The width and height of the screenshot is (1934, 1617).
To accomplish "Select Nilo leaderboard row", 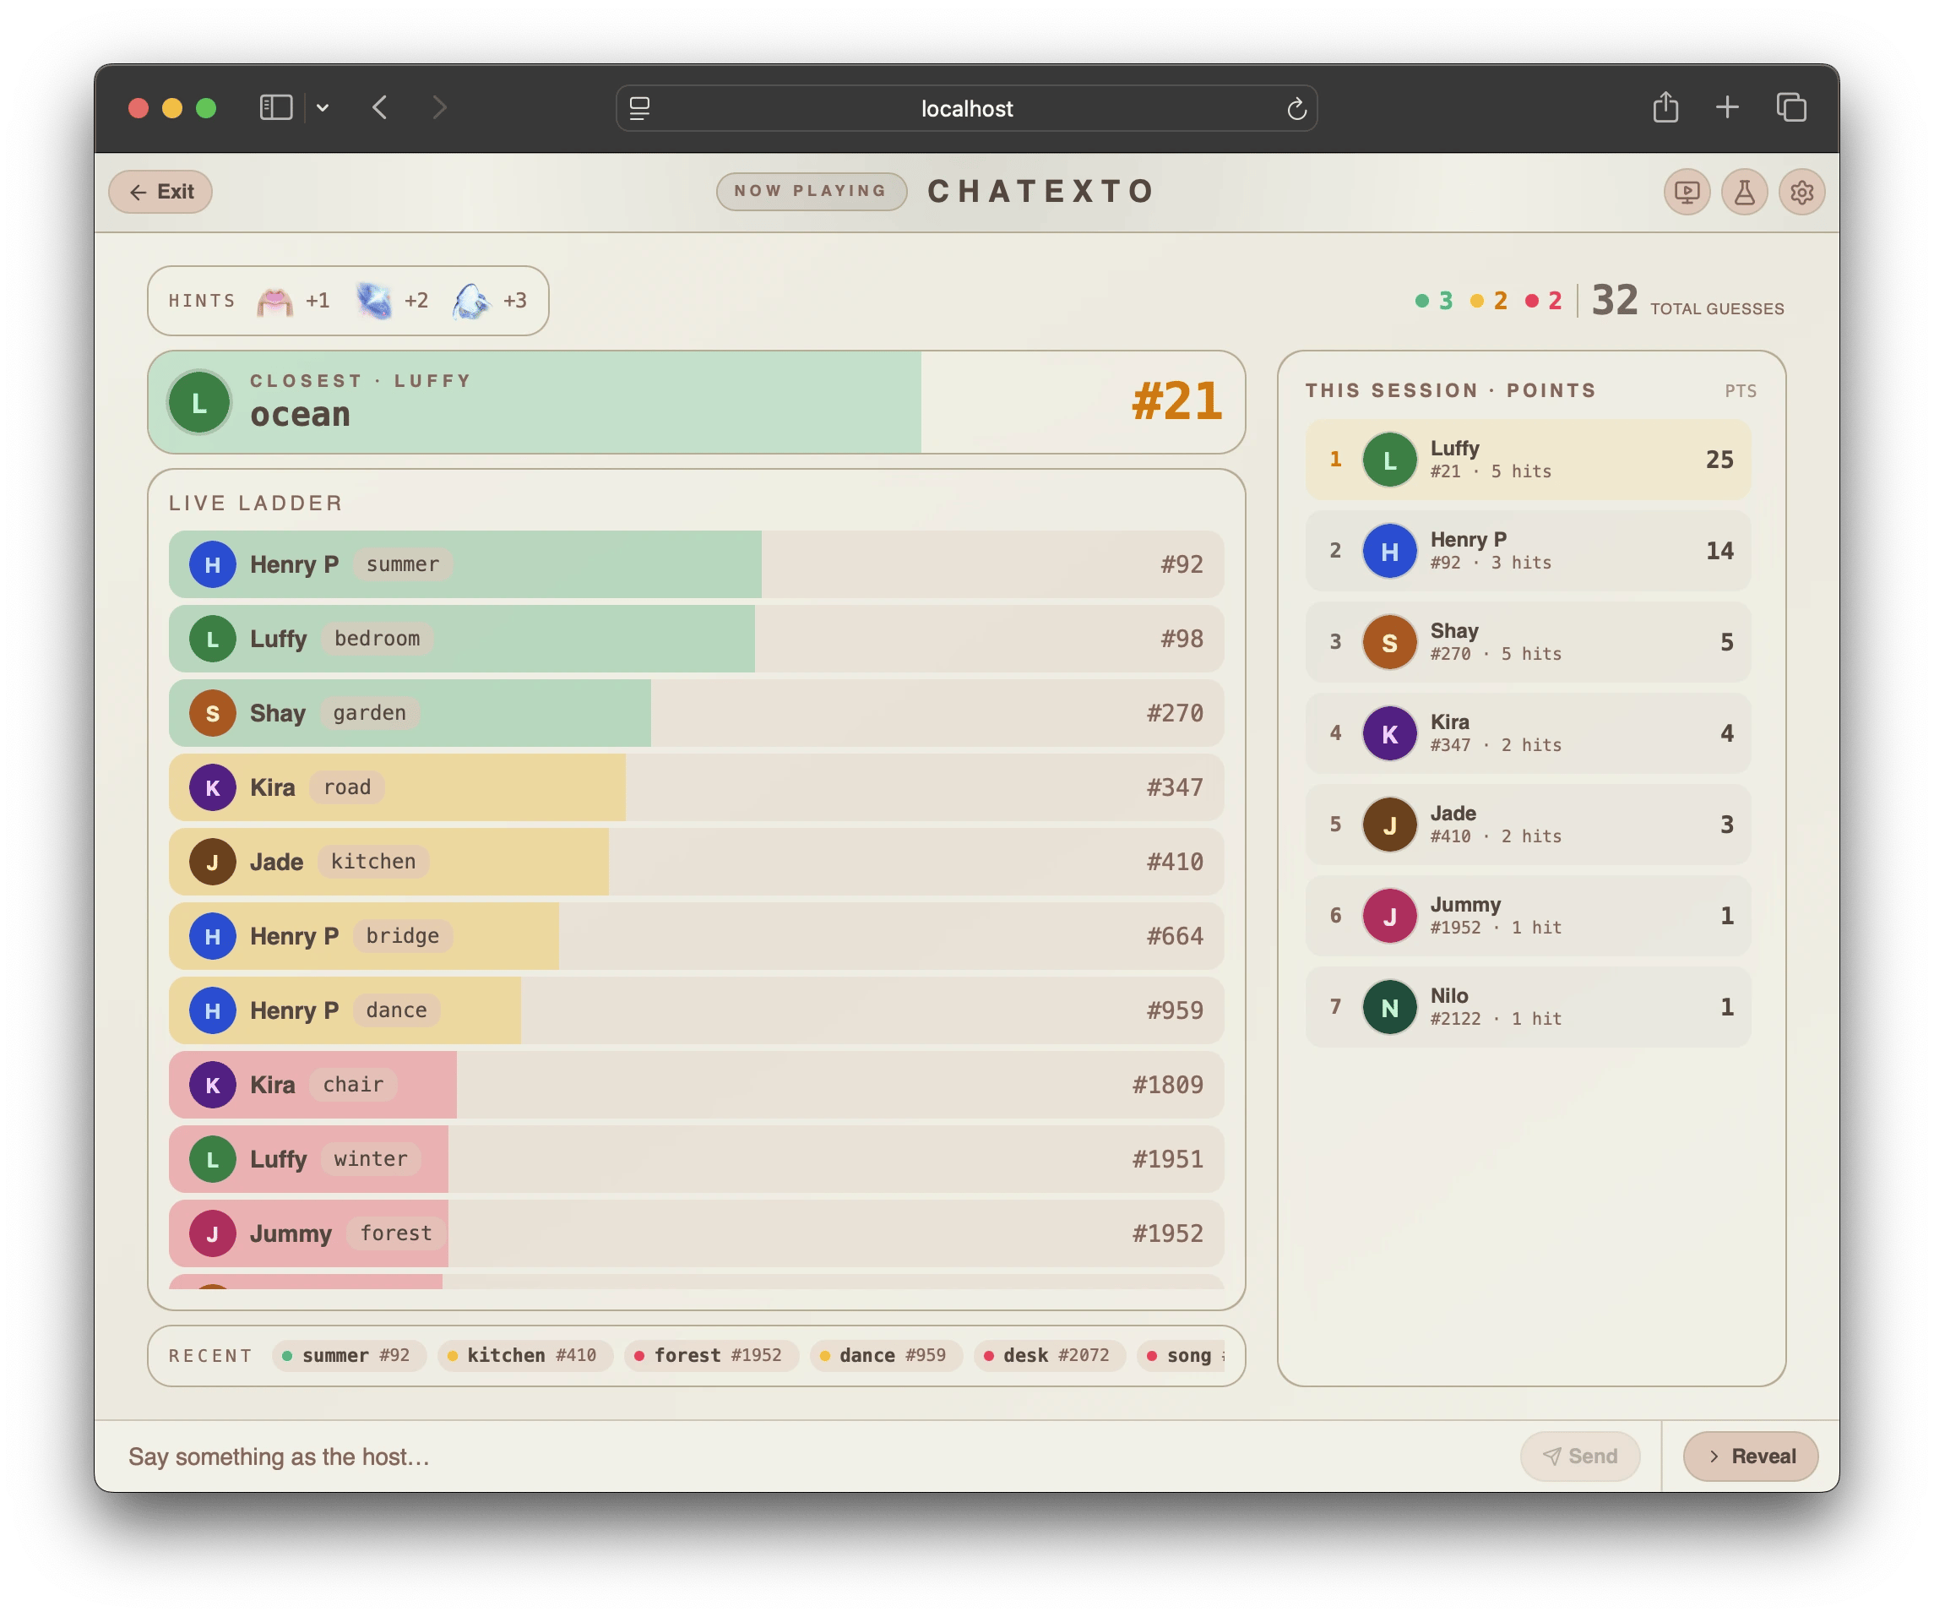I will pos(1528,1006).
